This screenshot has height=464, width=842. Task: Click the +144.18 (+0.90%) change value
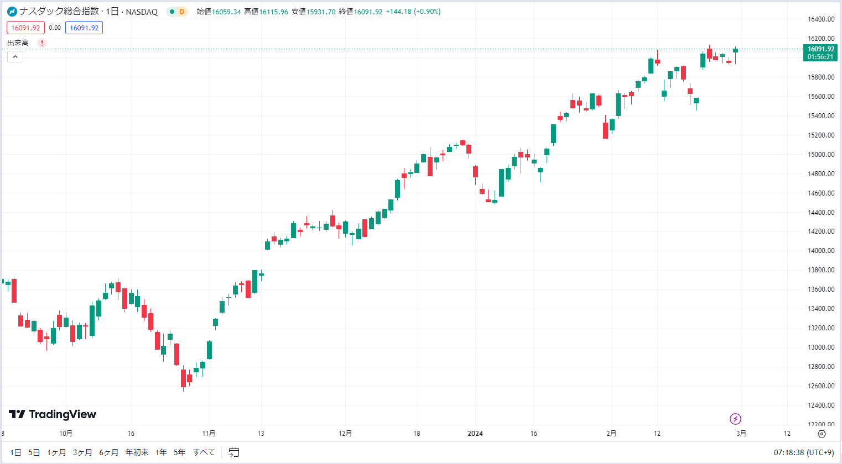tap(413, 12)
